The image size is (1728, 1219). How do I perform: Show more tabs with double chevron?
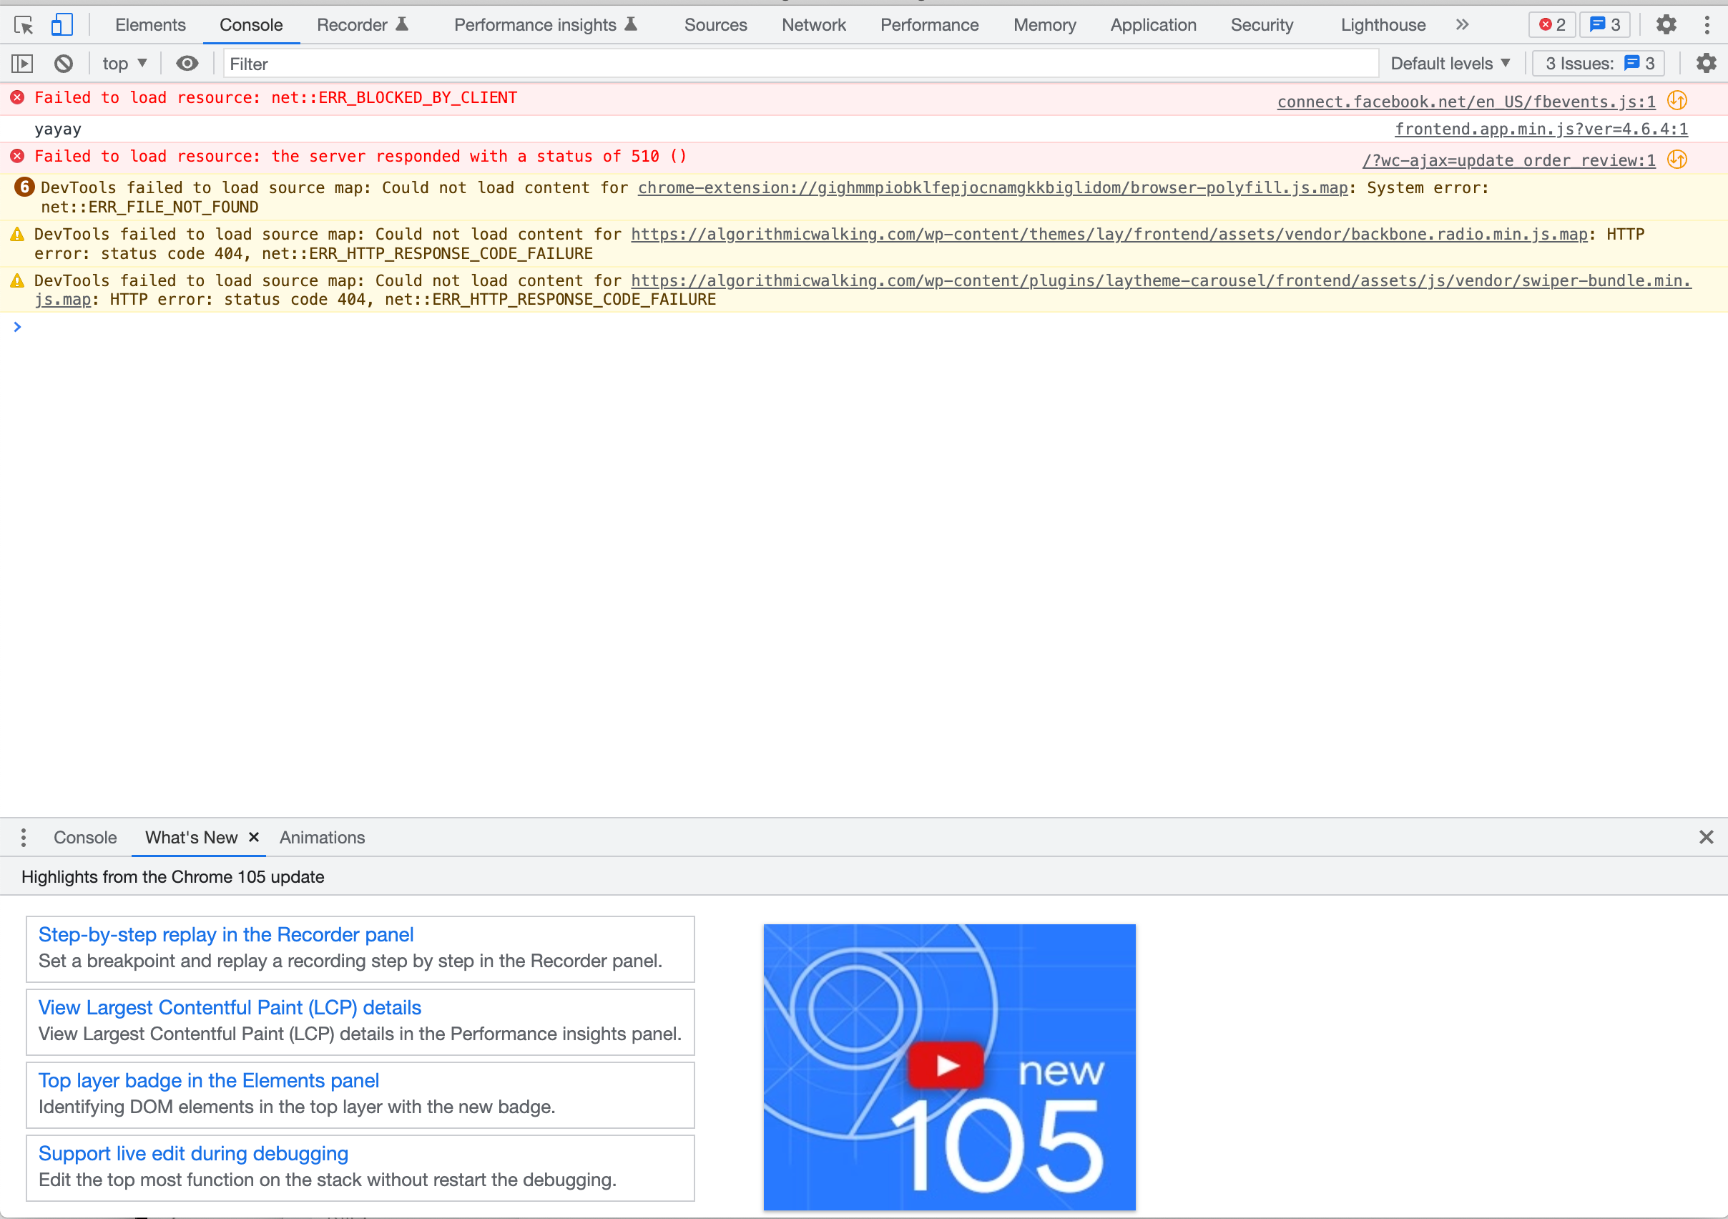[x=1461, y=25]
